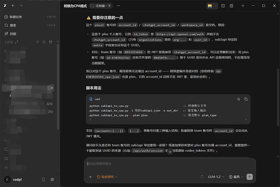Jump to bottom with the down-arrow button
This screenshot has width=280, height=187.
coord(170,151)
